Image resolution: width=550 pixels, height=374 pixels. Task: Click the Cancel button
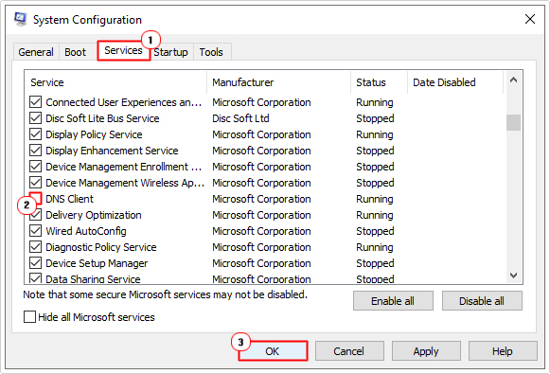tap(349, 351)
